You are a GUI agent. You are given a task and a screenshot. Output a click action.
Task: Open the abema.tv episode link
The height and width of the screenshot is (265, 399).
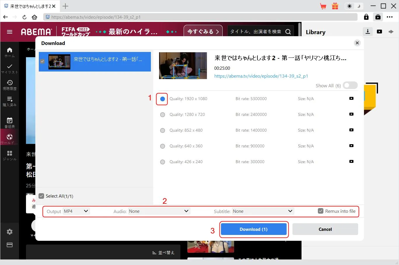tap(261, 76)
